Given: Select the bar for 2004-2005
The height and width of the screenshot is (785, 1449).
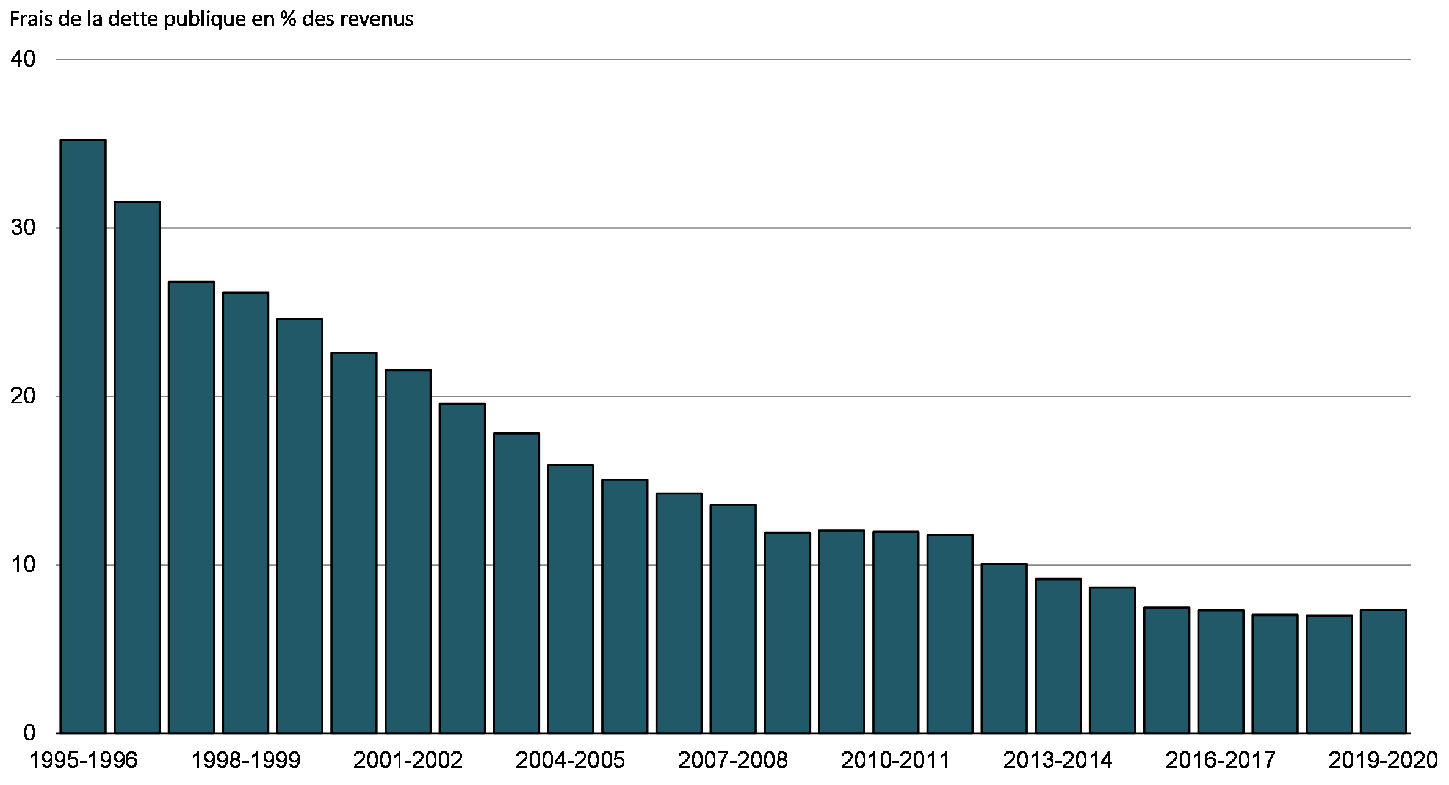Looking at the screenshot, I should click(x=570, y=599).
